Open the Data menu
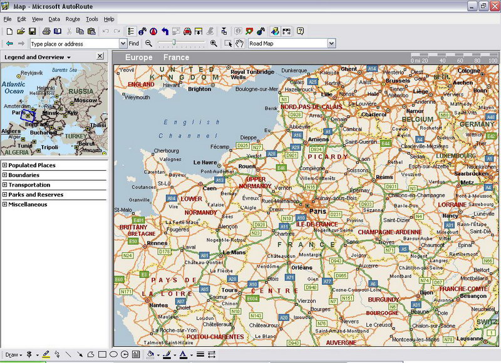This screenshot has height=363, width=501. (54, 19)
